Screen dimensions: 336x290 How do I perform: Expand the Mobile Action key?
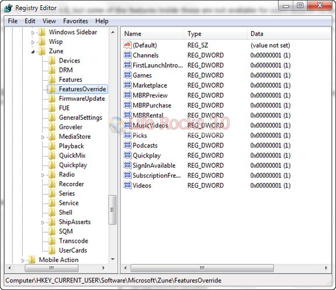pos(23,260)
